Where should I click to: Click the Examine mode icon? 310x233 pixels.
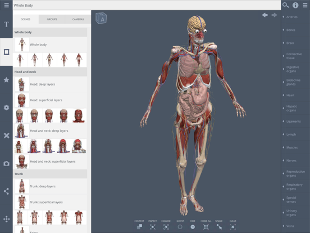tap(166, 227)
